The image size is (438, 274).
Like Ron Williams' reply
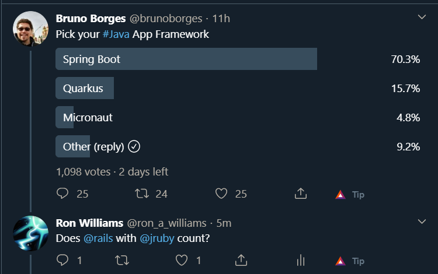click(182, 260)
